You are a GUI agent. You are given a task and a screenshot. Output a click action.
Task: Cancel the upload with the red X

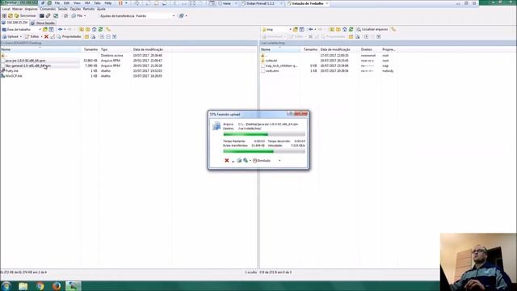(x=227, y=160)
